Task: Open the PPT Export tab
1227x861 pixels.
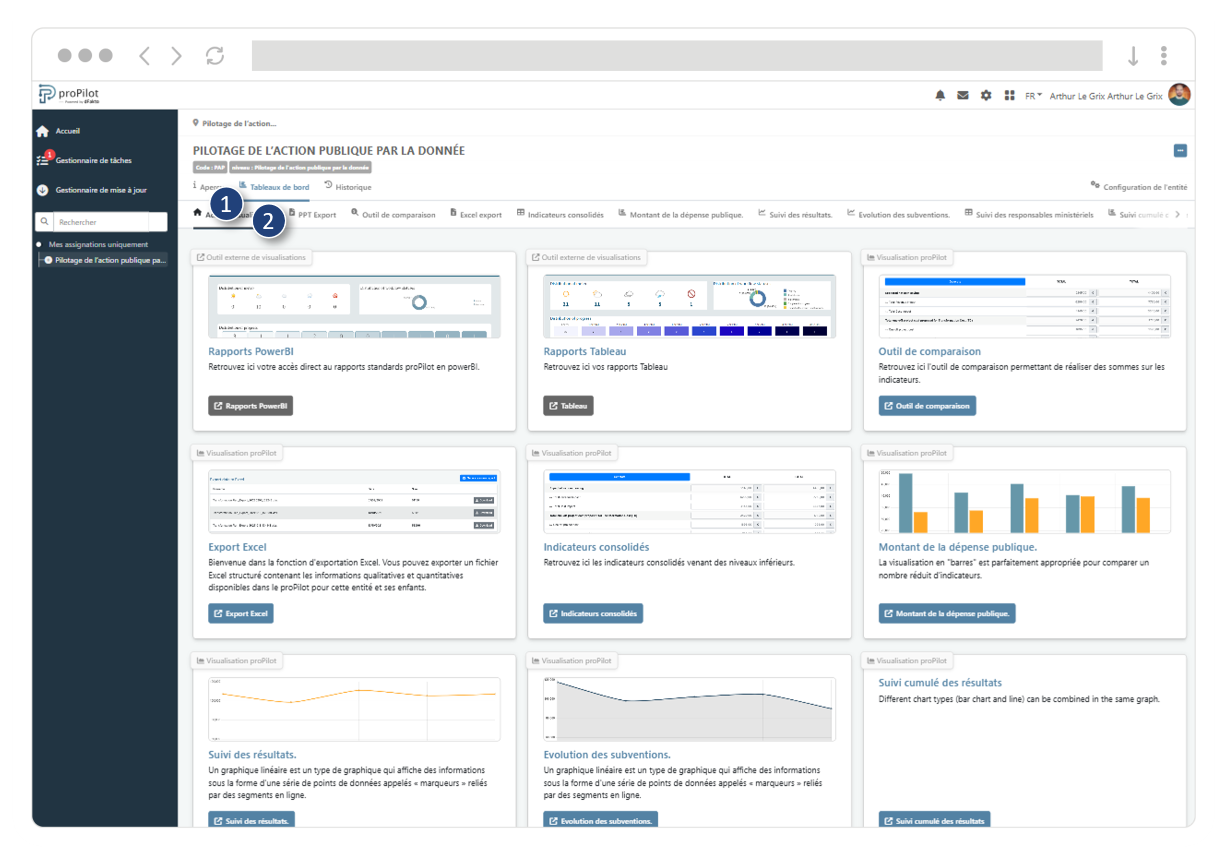Action: 313,214
